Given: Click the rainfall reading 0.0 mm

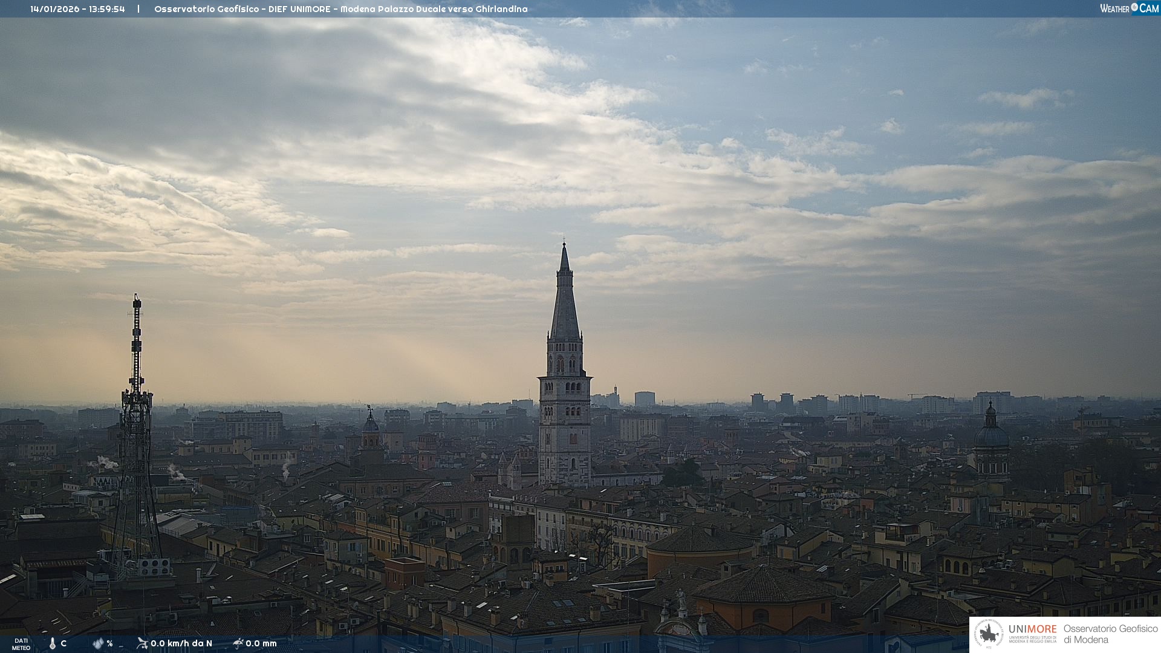Looking at the screenshot, I should pyautogui.click(x=261, y=643).
